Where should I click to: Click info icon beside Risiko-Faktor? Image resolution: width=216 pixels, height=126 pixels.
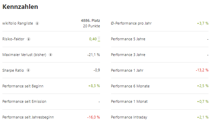[x=28, y=39]
